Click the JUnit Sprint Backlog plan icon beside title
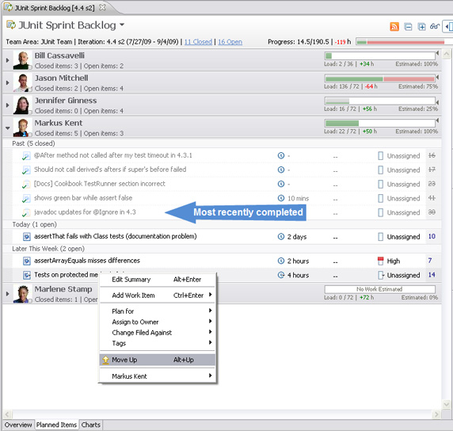The height and width of the screenshot is (431, 453). coord(11,25)
